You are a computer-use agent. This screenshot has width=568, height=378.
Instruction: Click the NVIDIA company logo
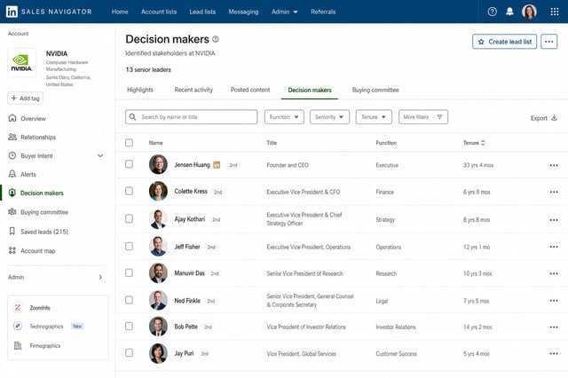21,63
